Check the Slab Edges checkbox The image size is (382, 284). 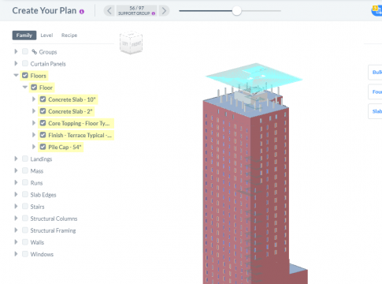(x=25, y=194)
